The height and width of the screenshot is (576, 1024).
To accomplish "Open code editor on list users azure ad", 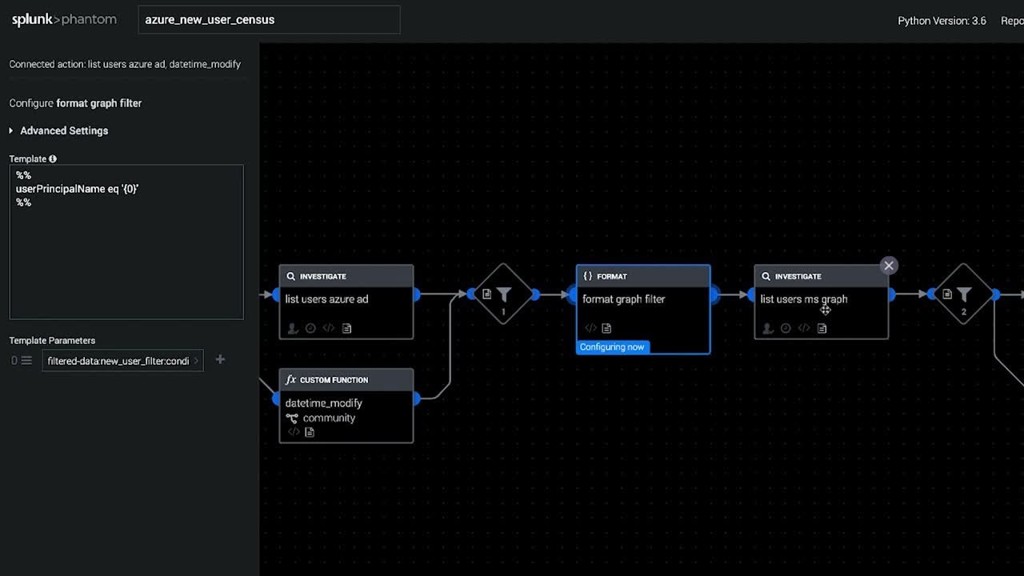I will pyautogui.click(x=329, y=328).
